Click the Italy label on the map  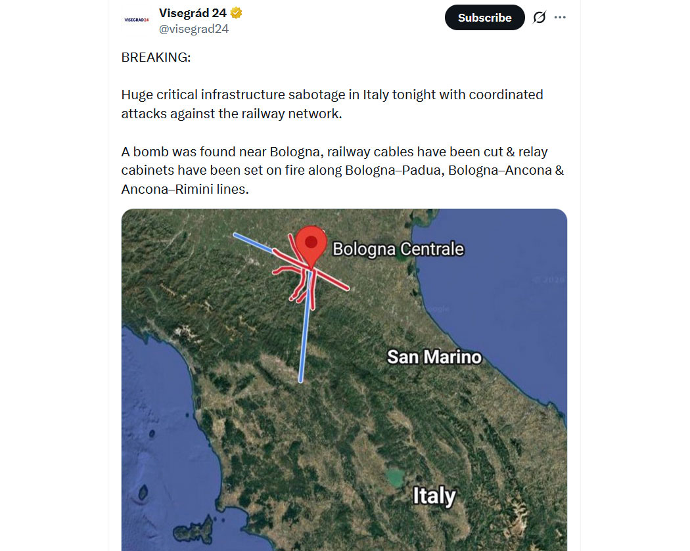(x=434, y=496)
